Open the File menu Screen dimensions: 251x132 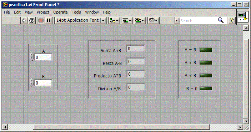(7, 12)
